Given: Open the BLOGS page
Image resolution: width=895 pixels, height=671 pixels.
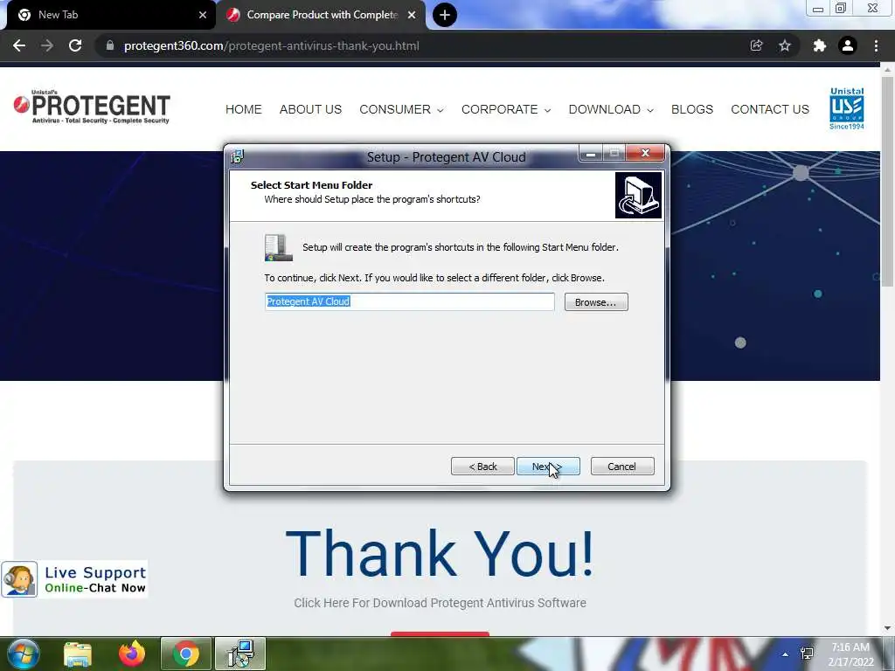Looking at the screenshot, I should (692, 109).
